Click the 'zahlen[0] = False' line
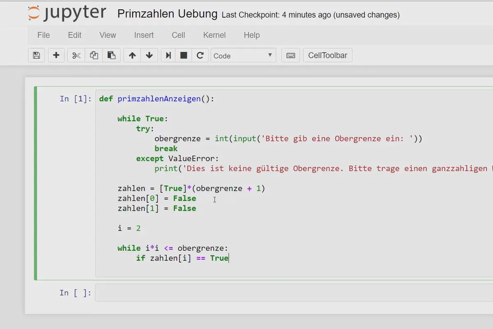Screen dimensions: 493x329 [157, 198]
